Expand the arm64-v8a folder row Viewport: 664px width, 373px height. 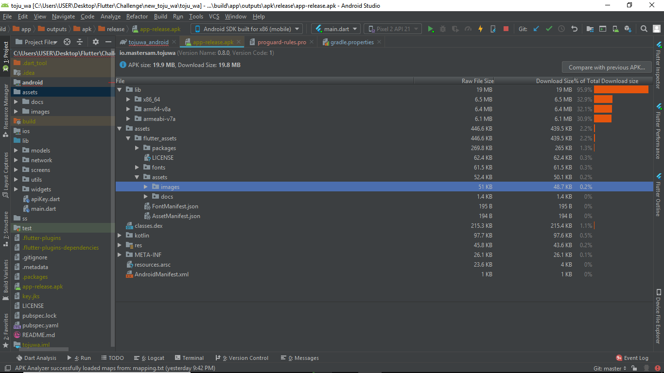(128, 109)
